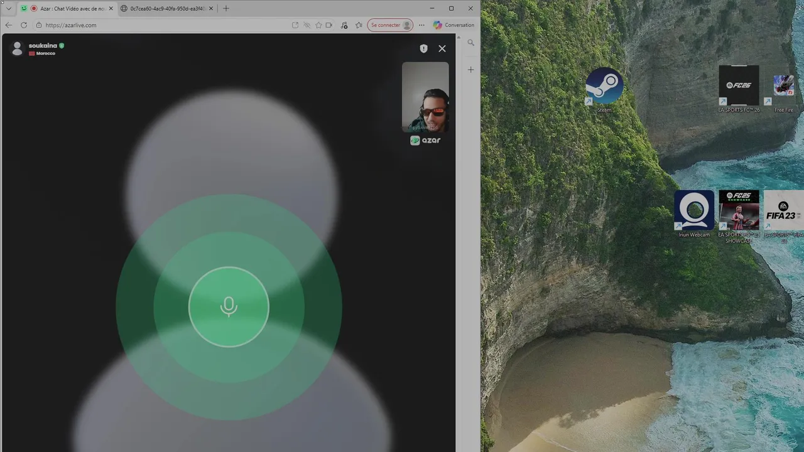Switch to the 0c7cea60 tab
This screenshot has height=452, width=804.
(167, 8)
